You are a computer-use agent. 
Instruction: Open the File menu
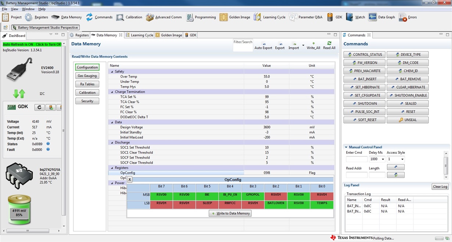[x=5, y=9]
